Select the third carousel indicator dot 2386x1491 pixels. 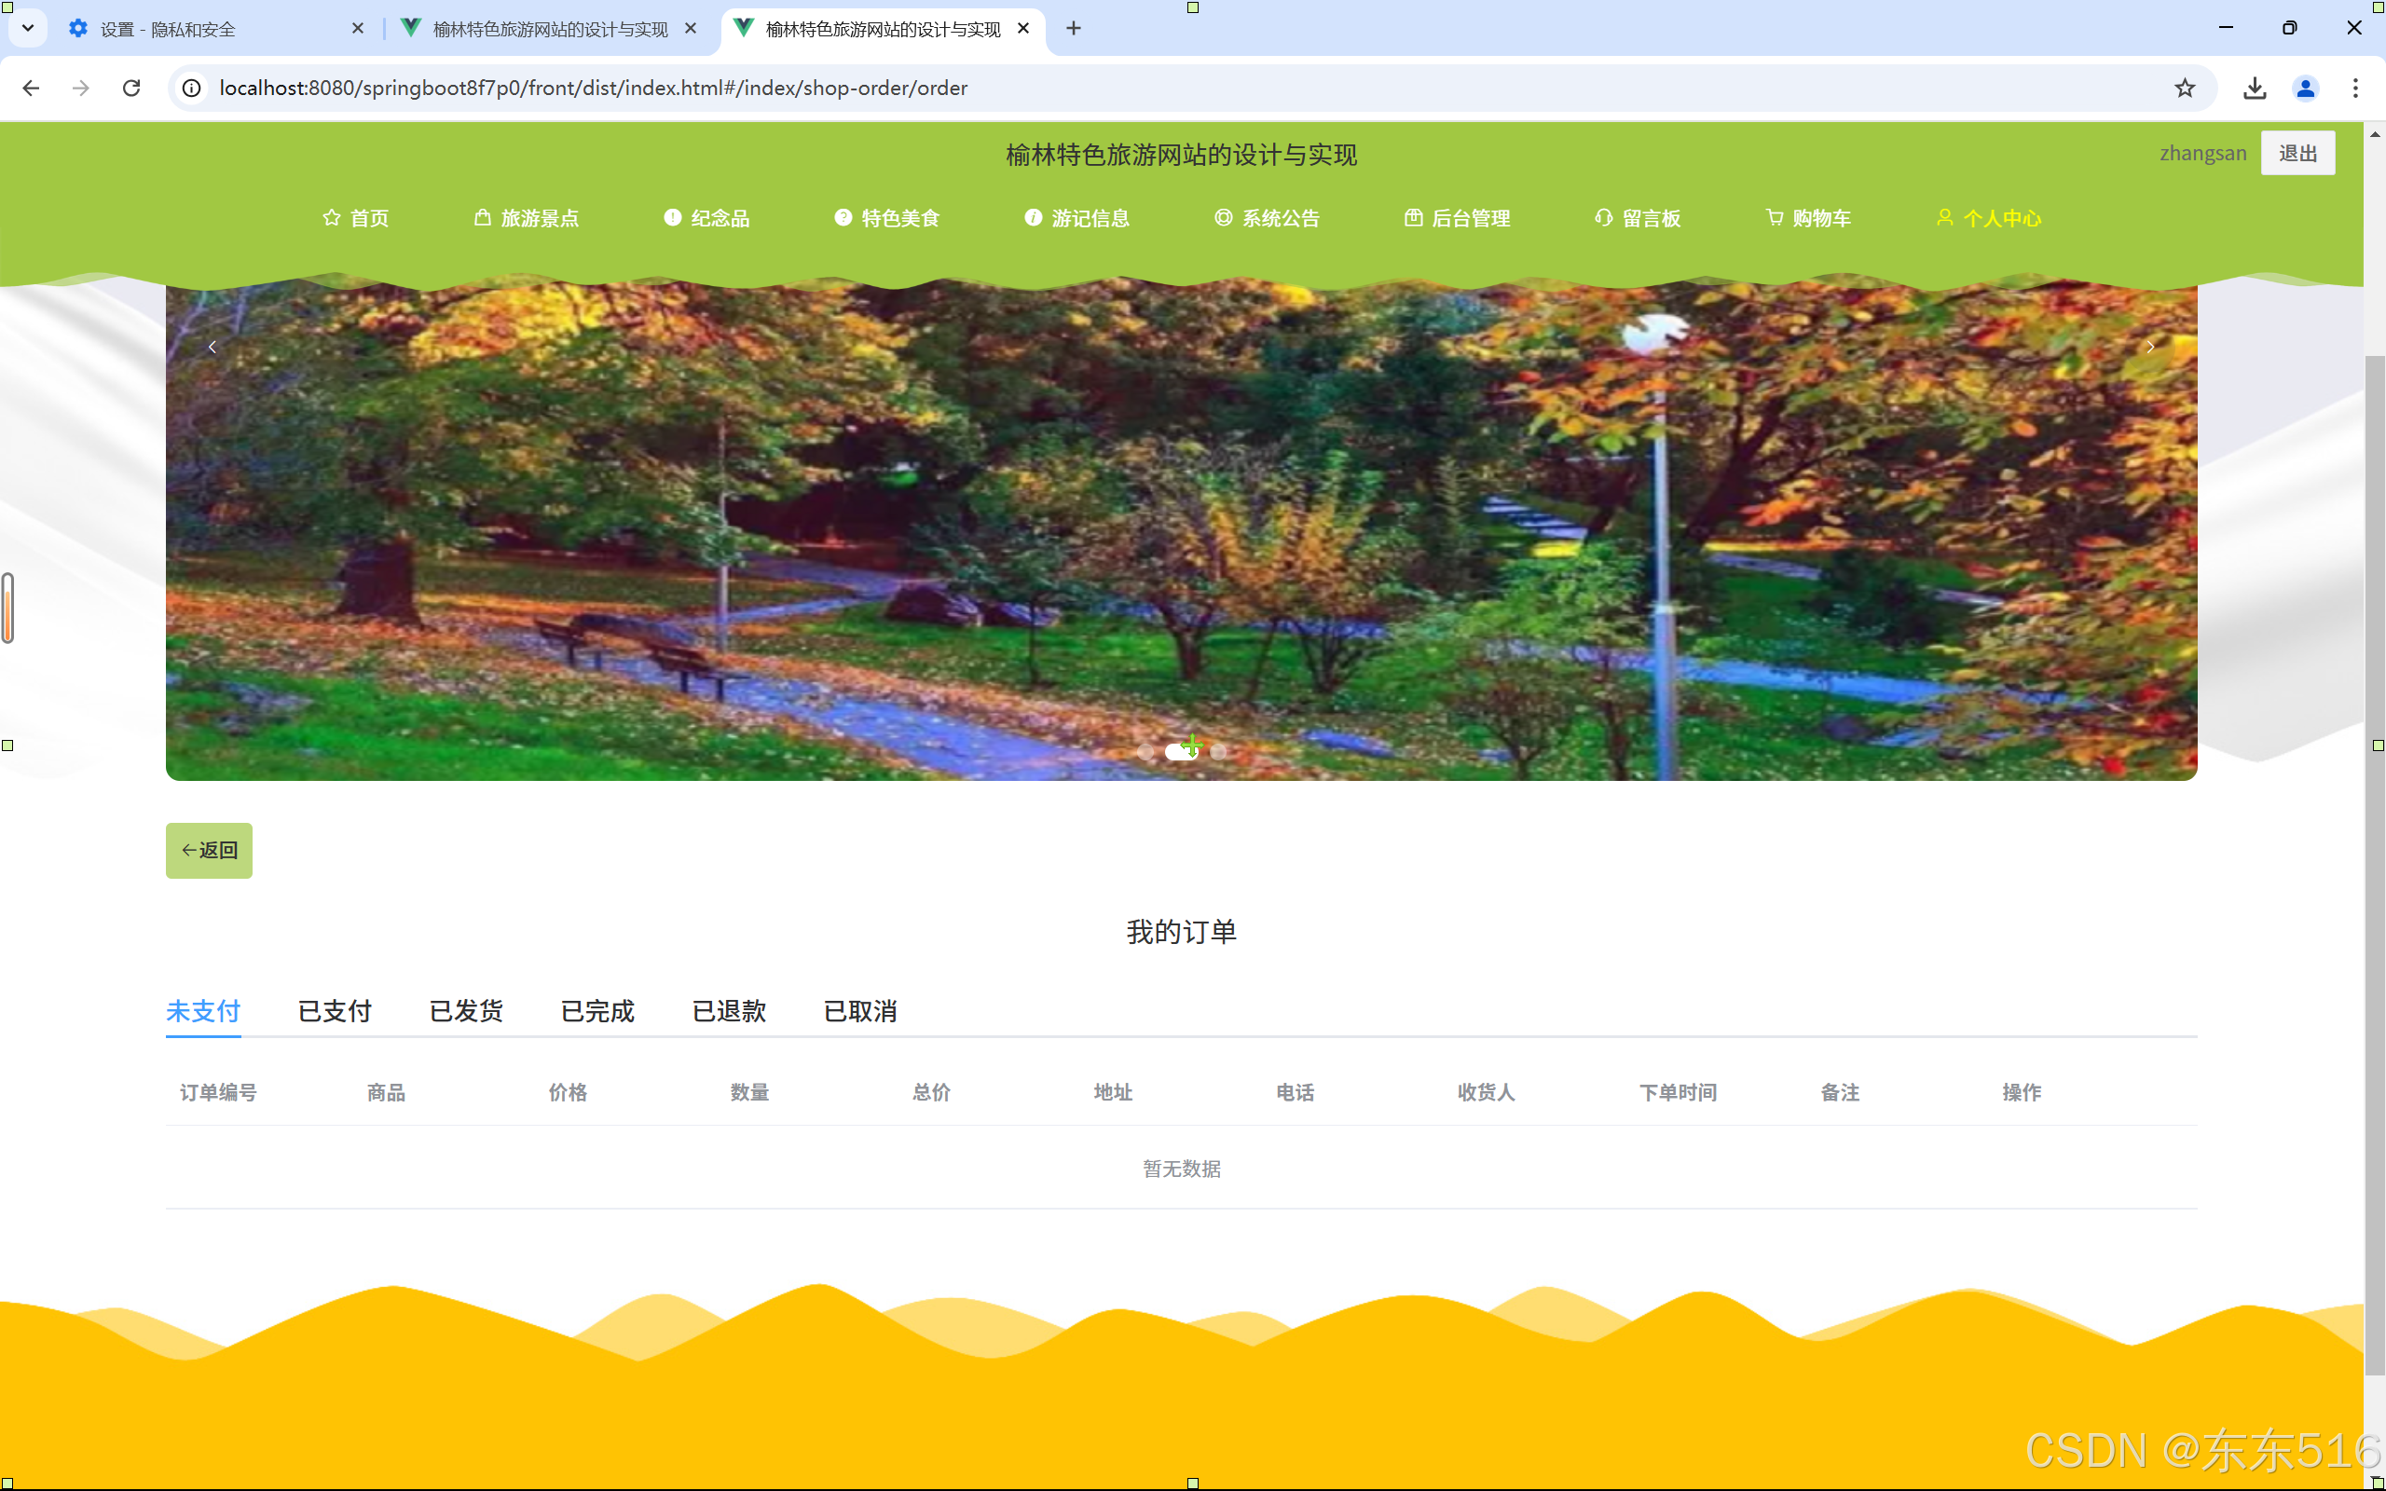[1219, 751]
